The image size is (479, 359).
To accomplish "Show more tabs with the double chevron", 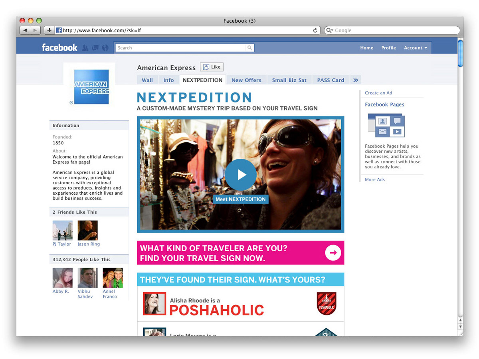I will [356, 80].
